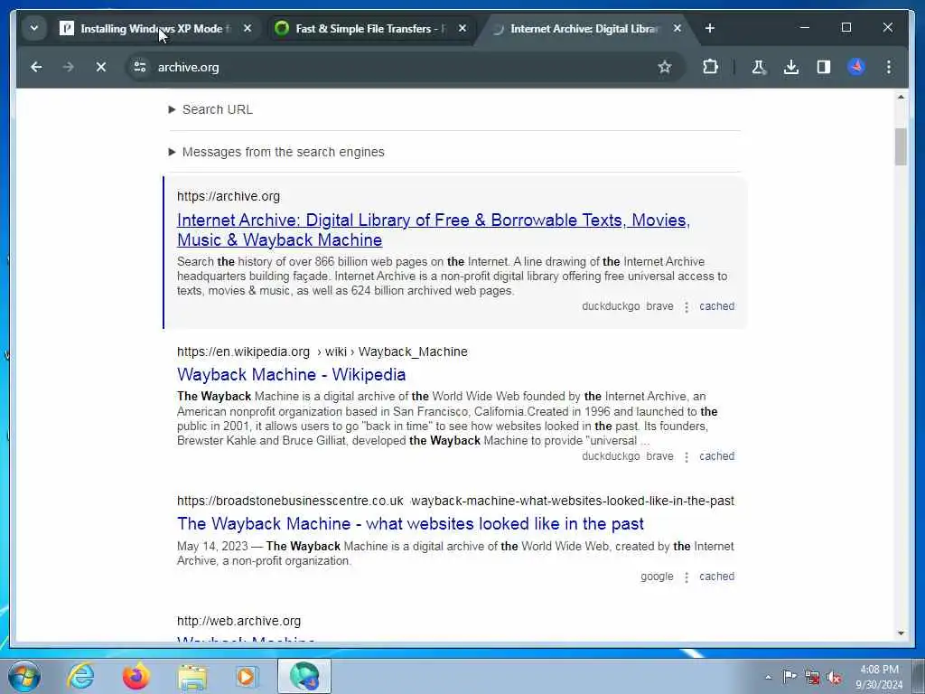Open more options dots for broadstonebusinesscentre result
The image size is (925, 694).
[x=687, y=577]
